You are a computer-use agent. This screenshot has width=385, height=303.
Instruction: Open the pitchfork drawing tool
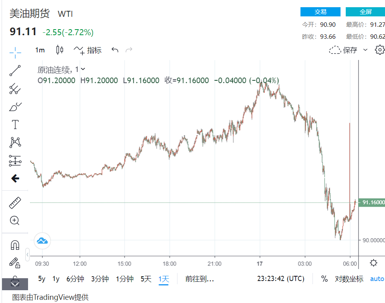pos(15,88)
